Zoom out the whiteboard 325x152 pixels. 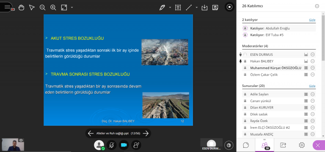click(42, 8)
